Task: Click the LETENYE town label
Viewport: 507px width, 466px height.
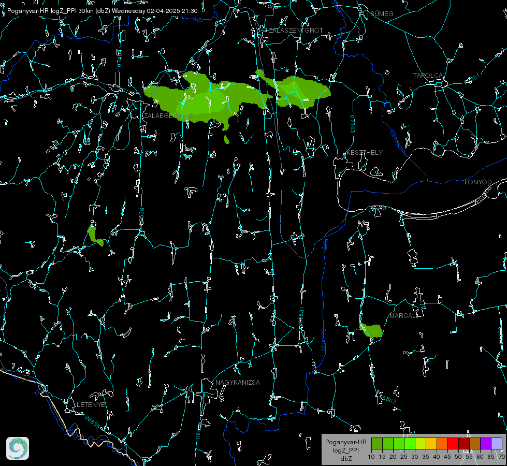Action: click(91, 404)
